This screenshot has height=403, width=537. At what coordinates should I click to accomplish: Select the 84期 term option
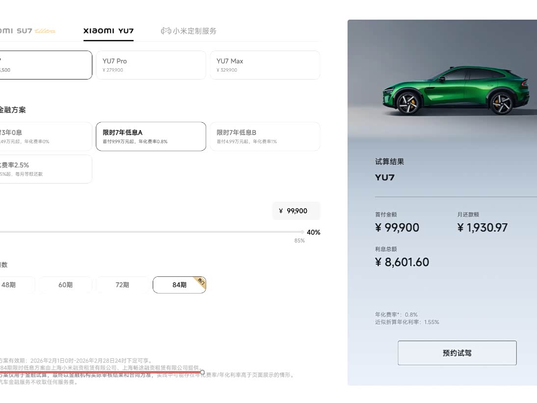[179, 285]
